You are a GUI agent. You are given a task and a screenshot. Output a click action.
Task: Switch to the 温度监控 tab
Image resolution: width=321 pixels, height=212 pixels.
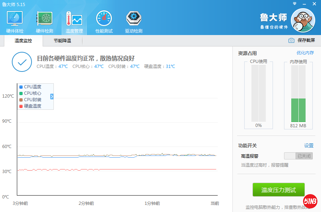point(23,41)
